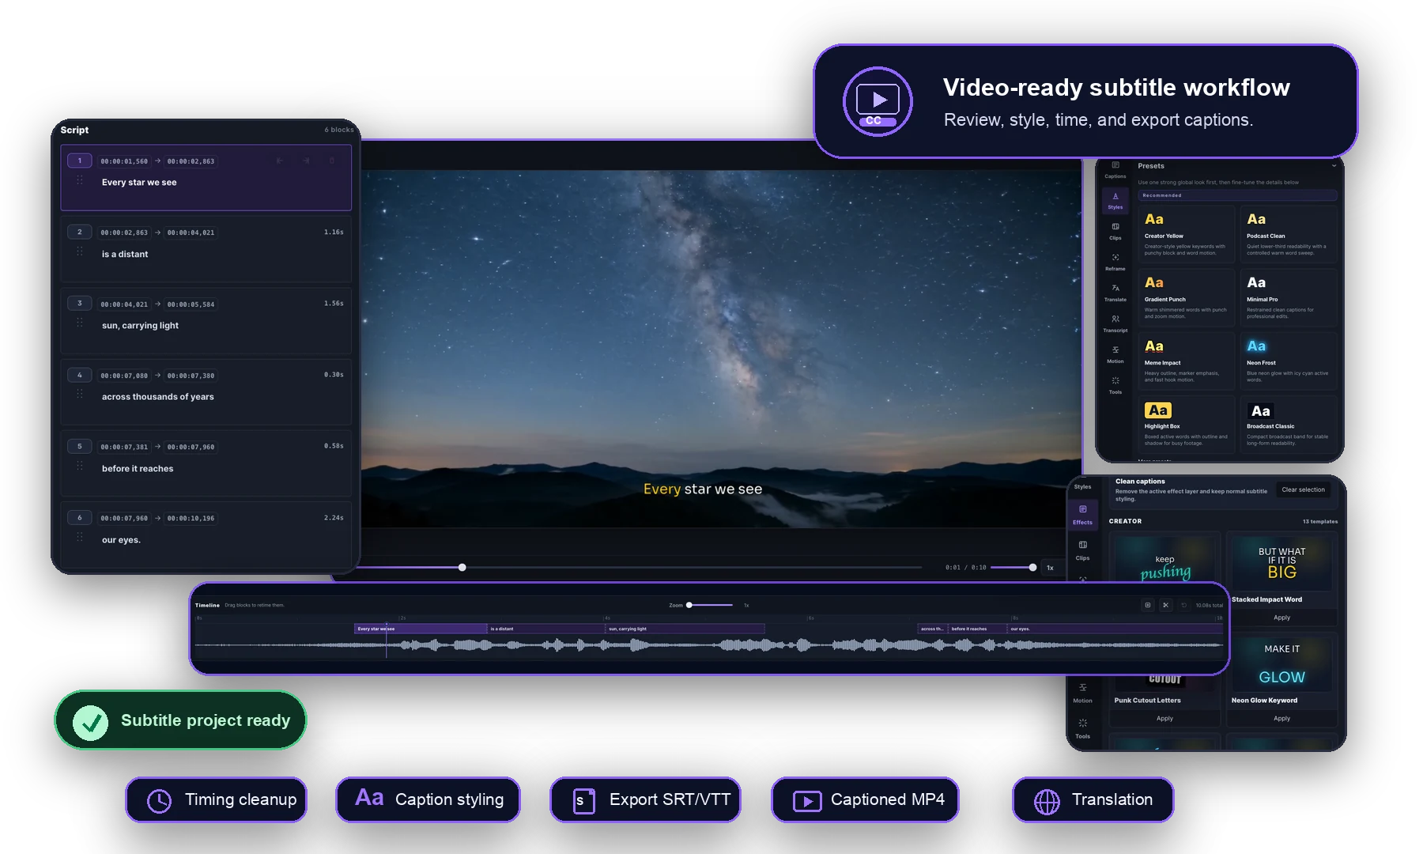Click the video CC icon in header banner
Image resolution: width=1423 pixels, height=854 pixels.
pyautogui.click(x=878, y=101)
